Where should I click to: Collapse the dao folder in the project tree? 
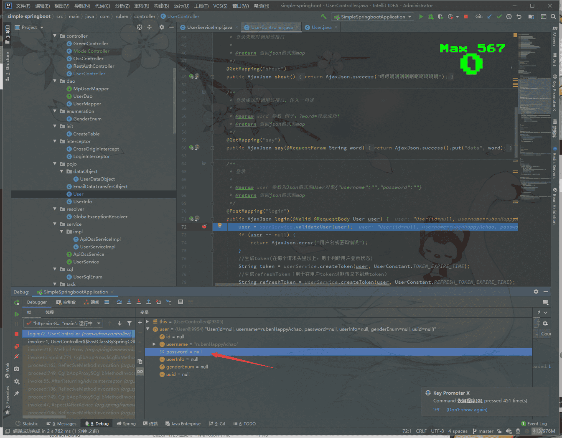[x=55, y=81]
